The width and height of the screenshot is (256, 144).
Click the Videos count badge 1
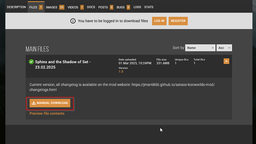[82, 7]
